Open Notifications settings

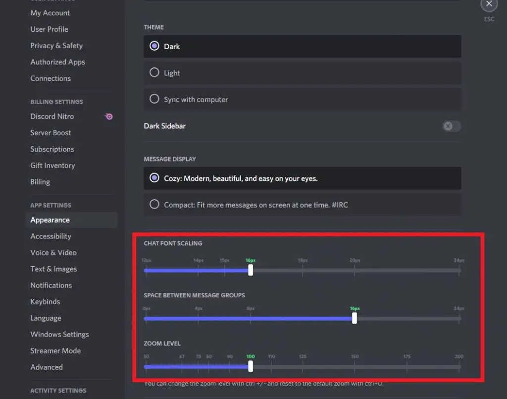(51, 285)
